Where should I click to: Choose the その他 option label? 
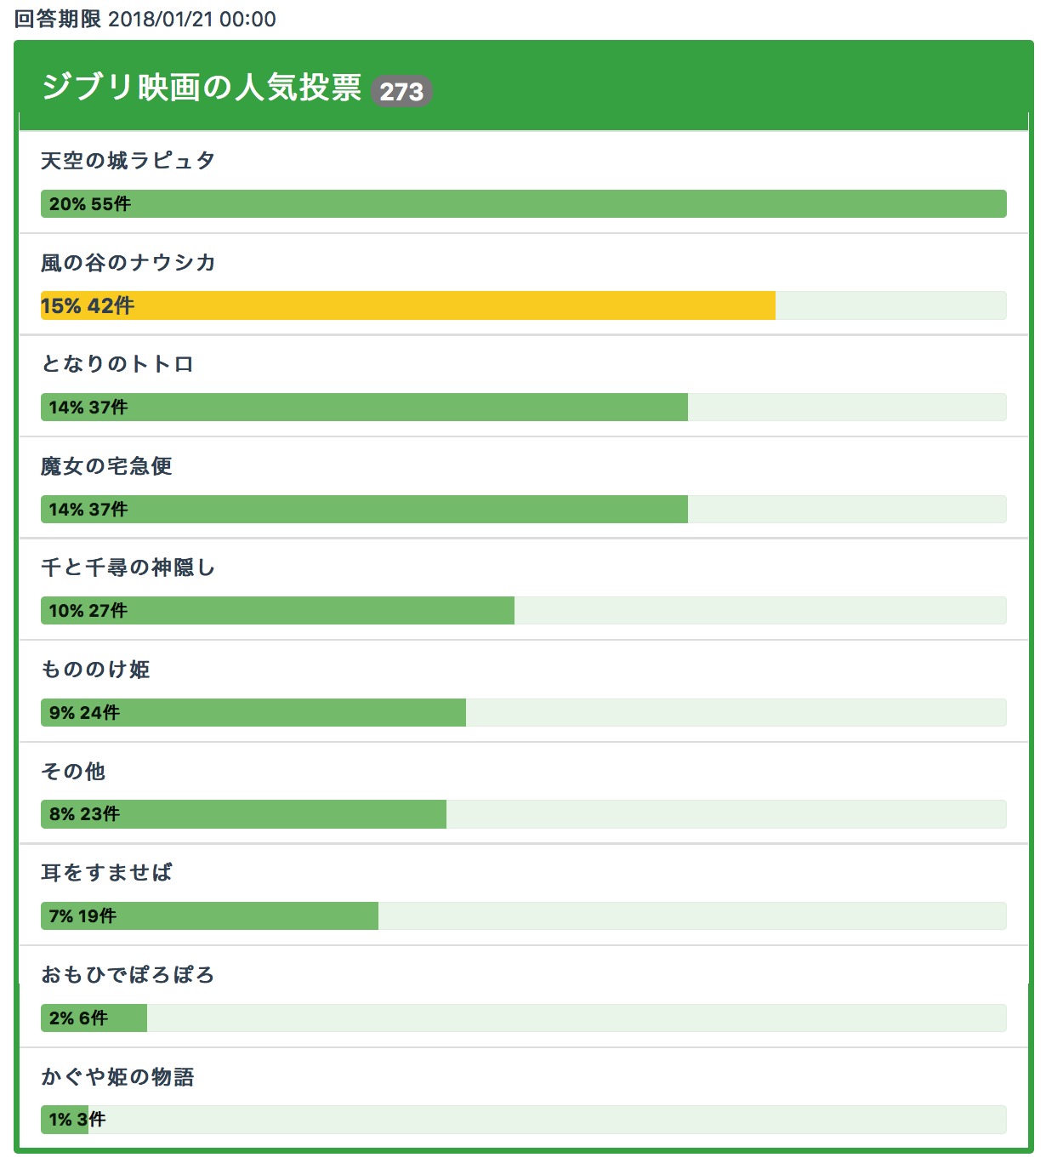tap(73, 772)
